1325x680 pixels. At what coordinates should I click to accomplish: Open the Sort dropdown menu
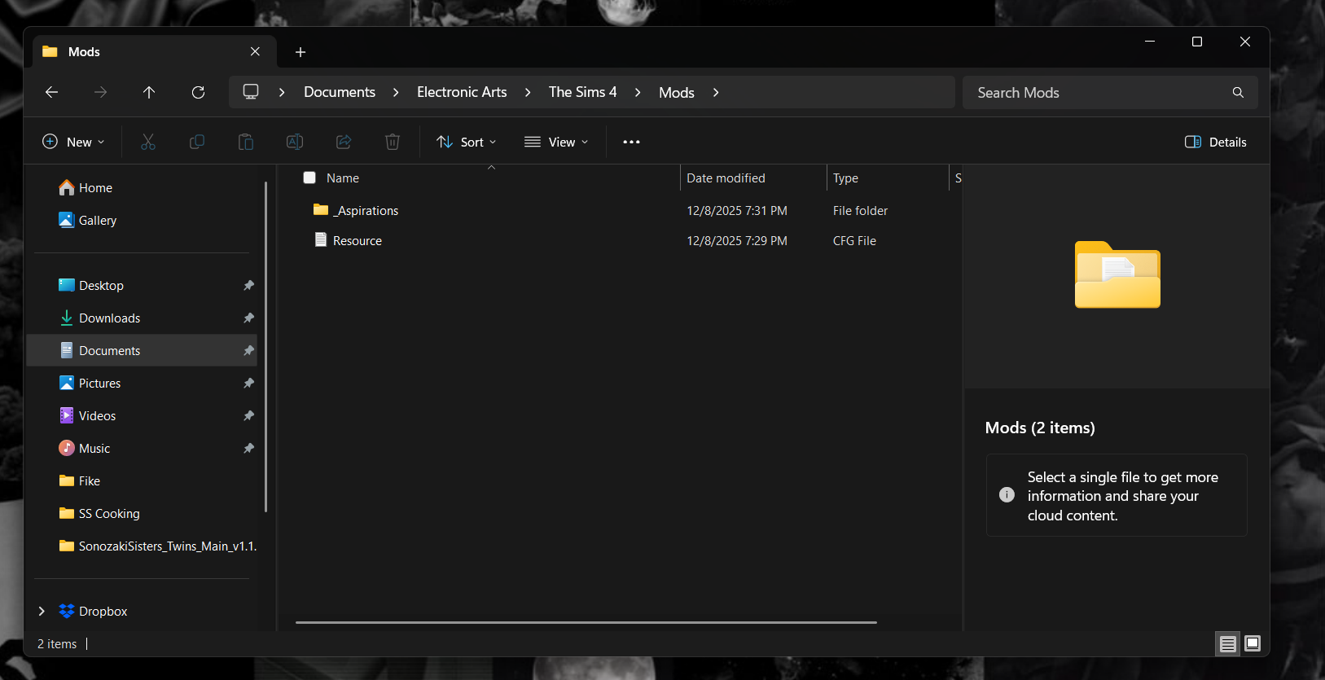tap(467, 142)
